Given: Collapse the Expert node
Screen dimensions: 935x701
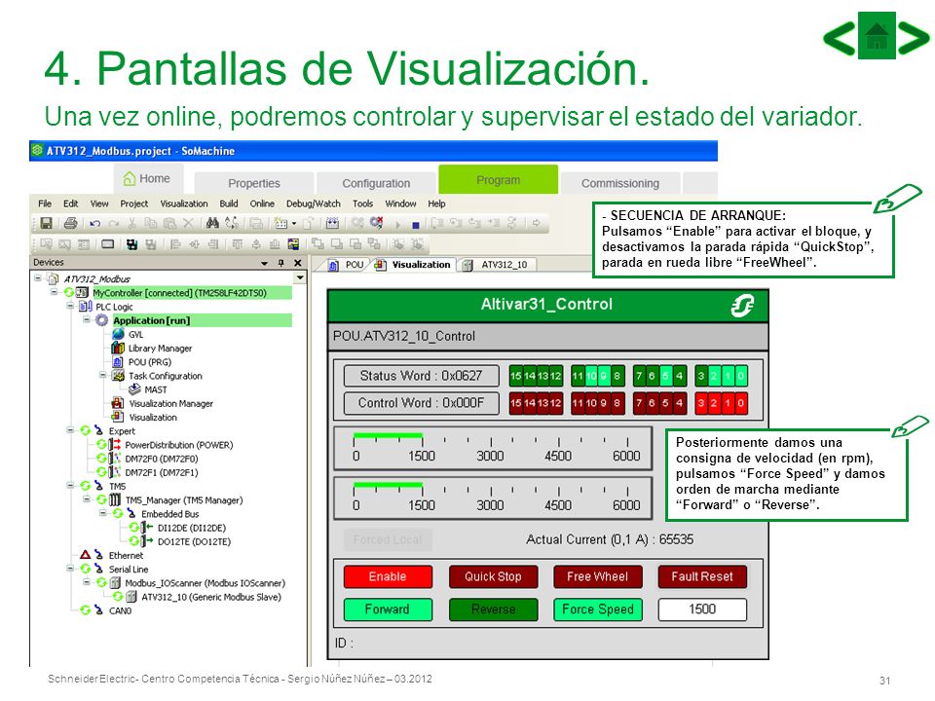Looking at the screenshot, I should point(70,429).
